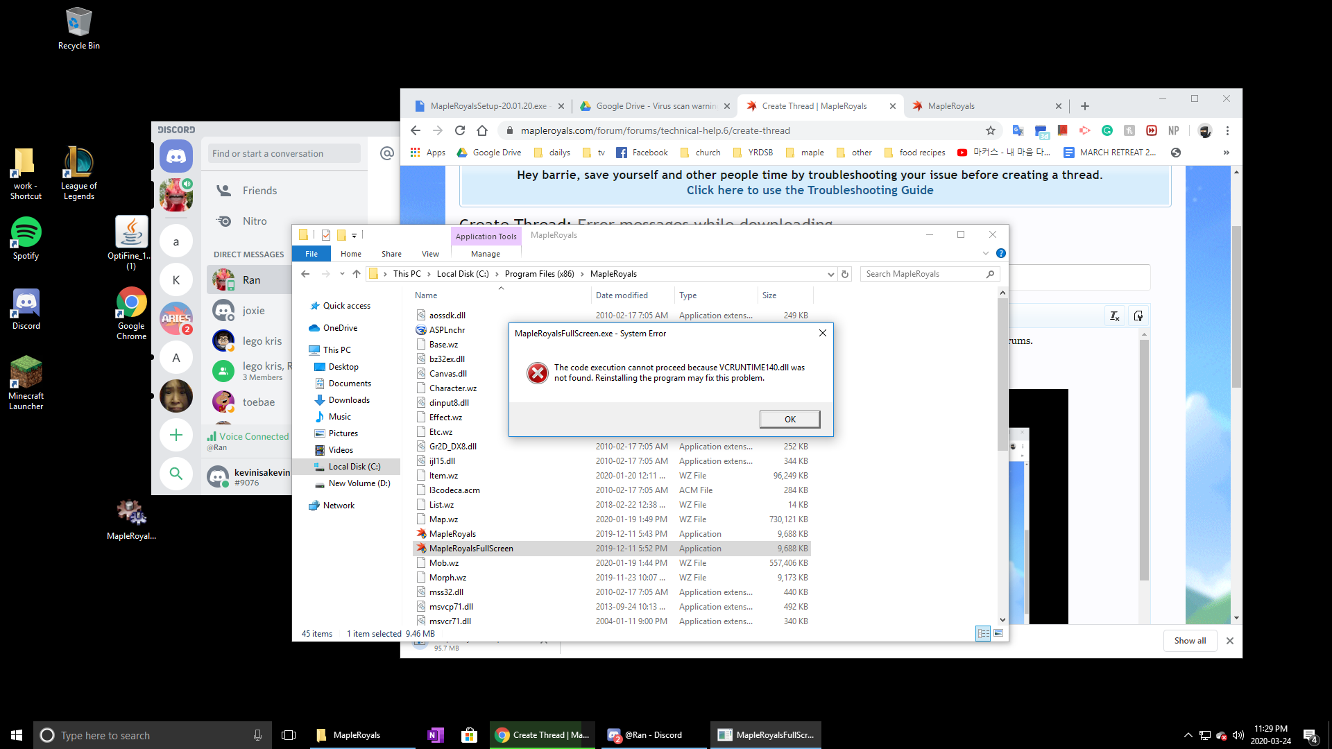Select OneDrive in navigation pane
This screenshot has height=749, width=1332.
click(x=340, y=328)
